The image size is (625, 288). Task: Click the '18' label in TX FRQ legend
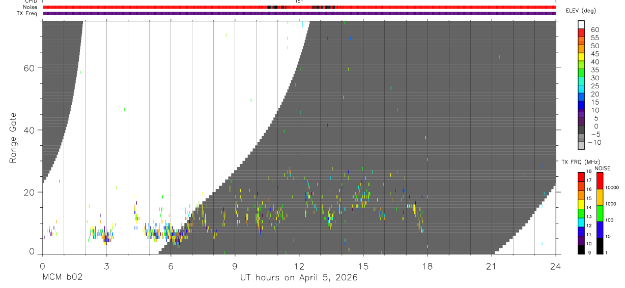589,171
